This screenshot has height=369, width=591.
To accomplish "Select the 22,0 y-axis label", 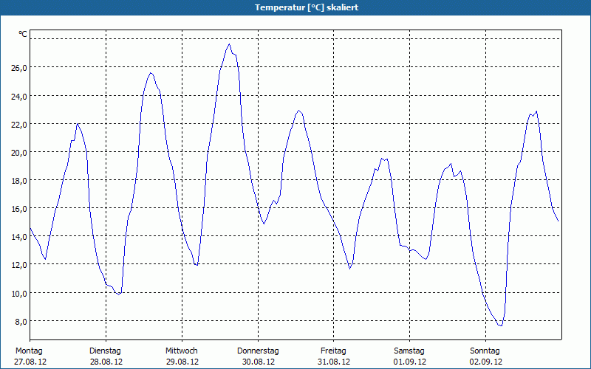I will [19, 125].
